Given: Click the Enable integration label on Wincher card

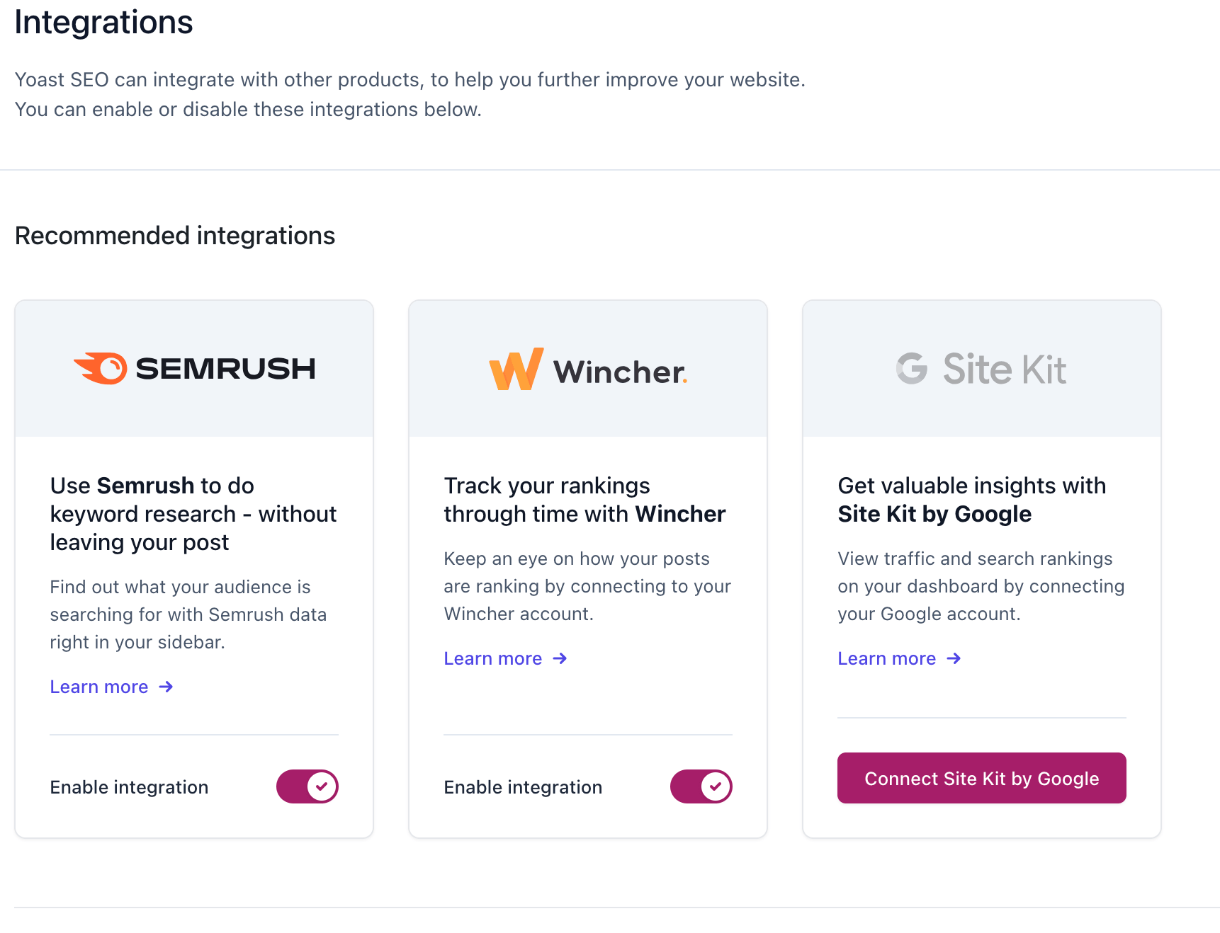Looking at the screenshot, I should point(523,786).
